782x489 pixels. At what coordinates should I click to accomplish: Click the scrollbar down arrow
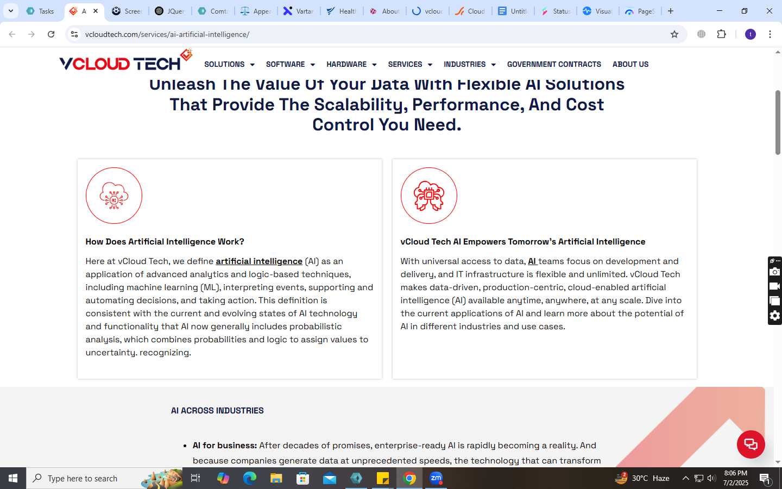coord(778,462)
